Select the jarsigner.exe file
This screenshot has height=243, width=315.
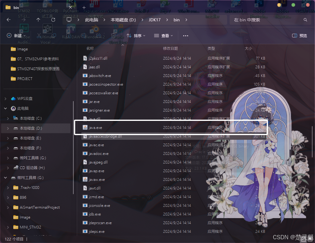174,110
